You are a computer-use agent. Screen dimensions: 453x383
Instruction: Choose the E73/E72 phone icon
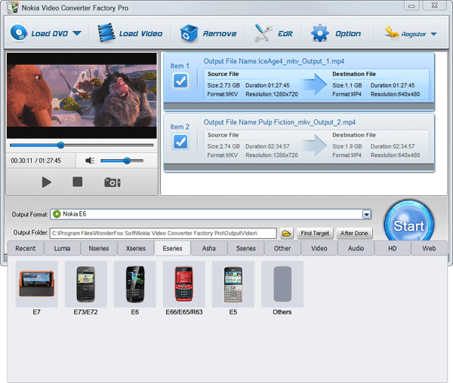coord(86,284)
